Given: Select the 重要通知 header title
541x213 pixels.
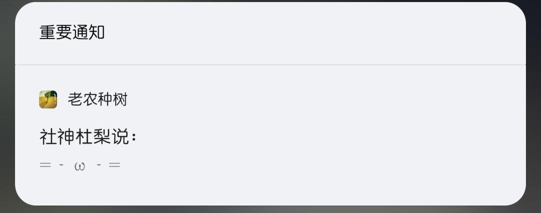Looking at the screenshot, I should [x=72, y=32].
